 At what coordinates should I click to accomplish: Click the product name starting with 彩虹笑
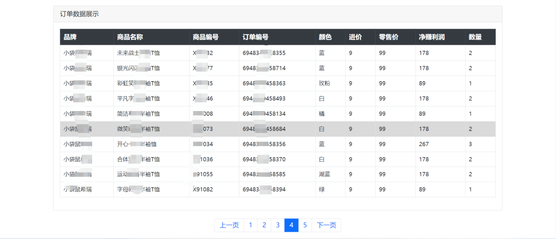(x=138, y=84)
